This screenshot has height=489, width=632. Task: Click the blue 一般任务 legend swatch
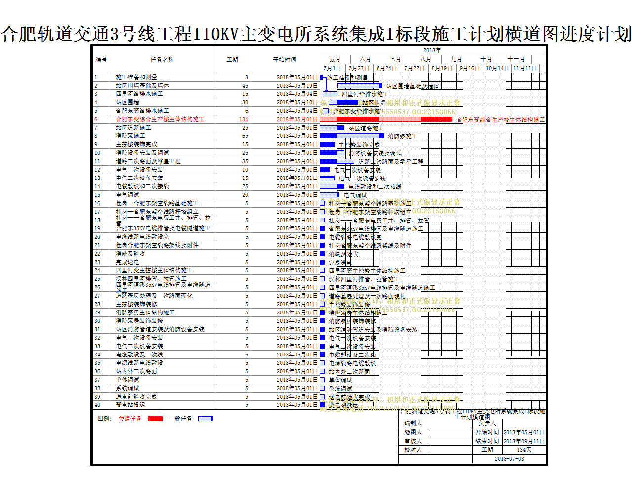(206, 419)
